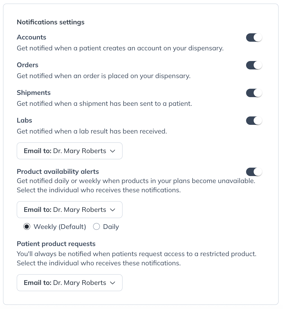Image resolution: width=283 pixels, height=309 pixels.
Task: Open the Labs 'Email to' dropdown
Action: pos(69,151)
